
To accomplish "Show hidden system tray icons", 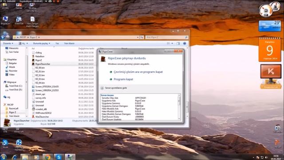I will pos(253,157).
